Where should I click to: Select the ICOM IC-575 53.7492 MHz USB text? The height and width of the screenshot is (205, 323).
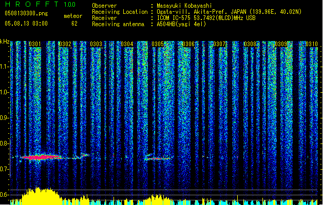pos(206,18)
